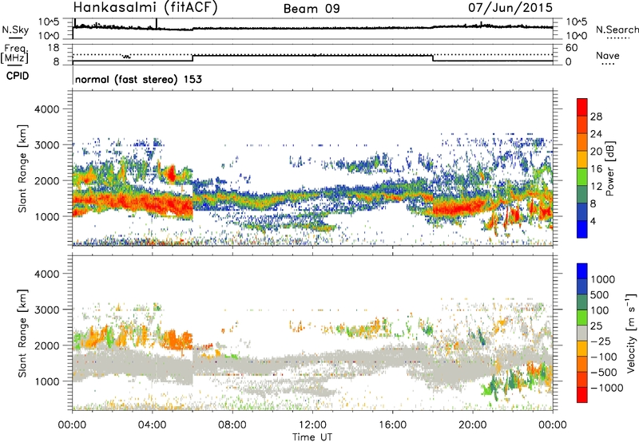Click '3000' range tick in velocity panel

point(46,310)
